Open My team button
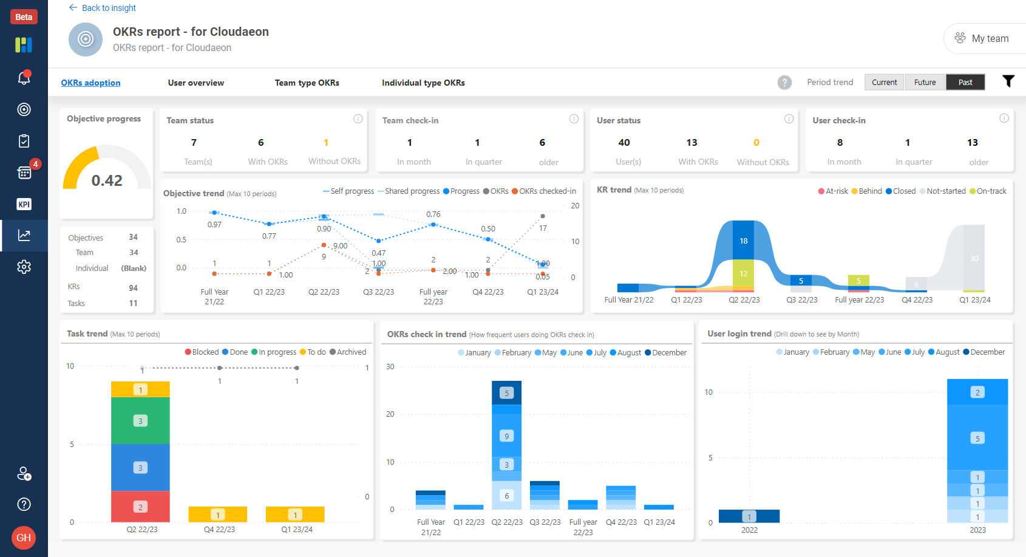The width and height of the screenshot is (1026, 557). (984, 38)
